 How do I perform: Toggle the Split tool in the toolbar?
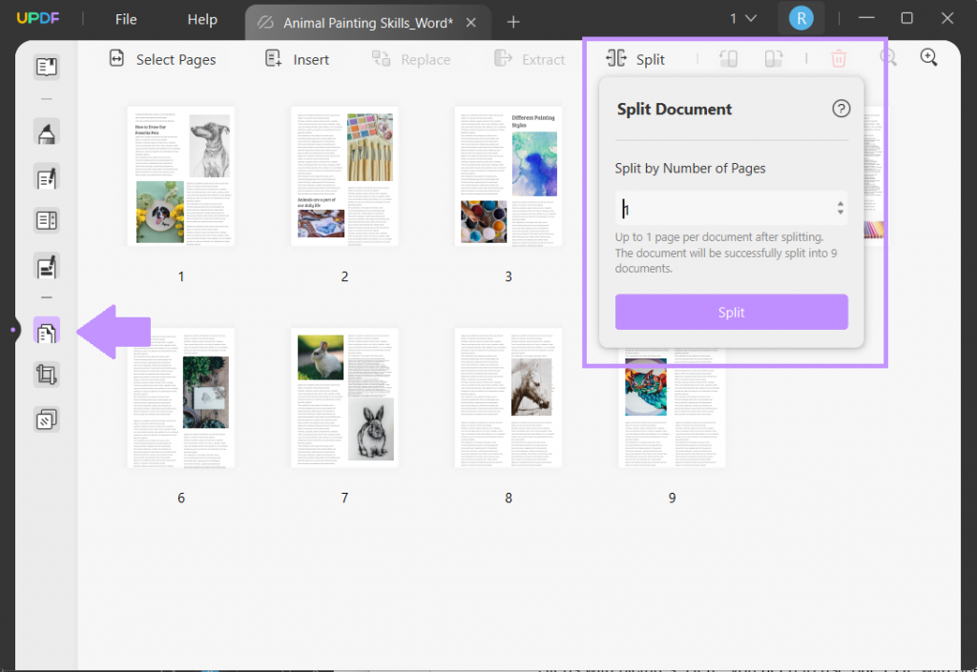tap(636, 58)
